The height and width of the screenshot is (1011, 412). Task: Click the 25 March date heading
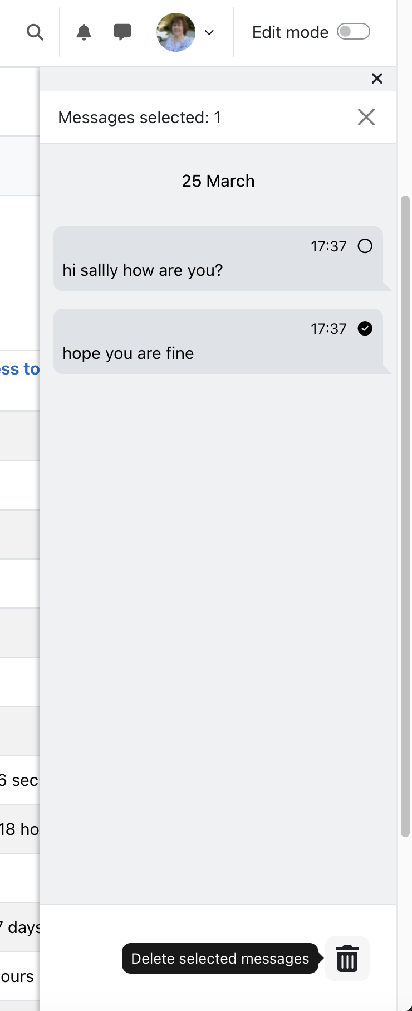click(218, 181)
